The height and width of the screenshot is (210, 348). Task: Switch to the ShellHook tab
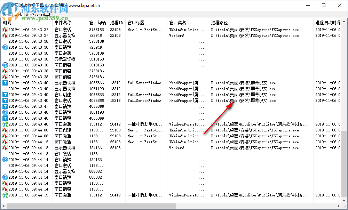coord(12,15)
